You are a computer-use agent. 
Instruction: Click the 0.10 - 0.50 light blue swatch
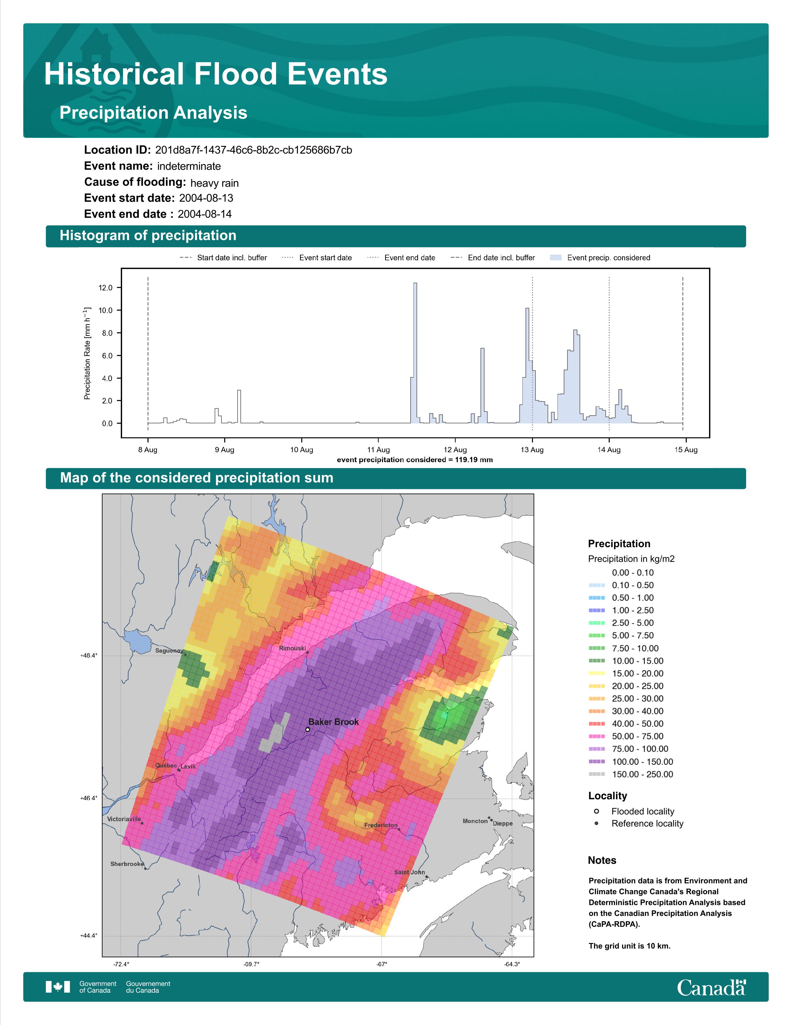tap(597, 585)
